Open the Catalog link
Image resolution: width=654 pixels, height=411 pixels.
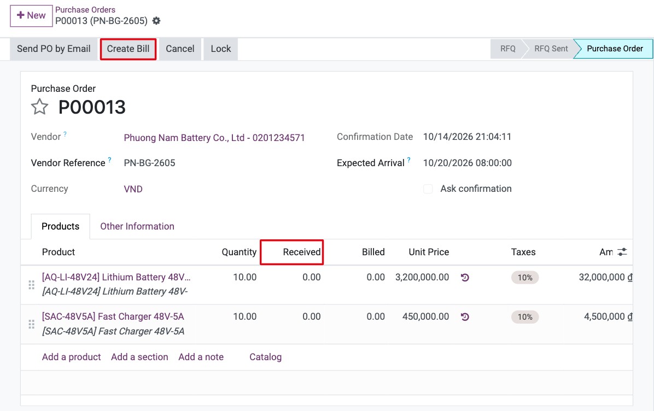coord(265,357)
